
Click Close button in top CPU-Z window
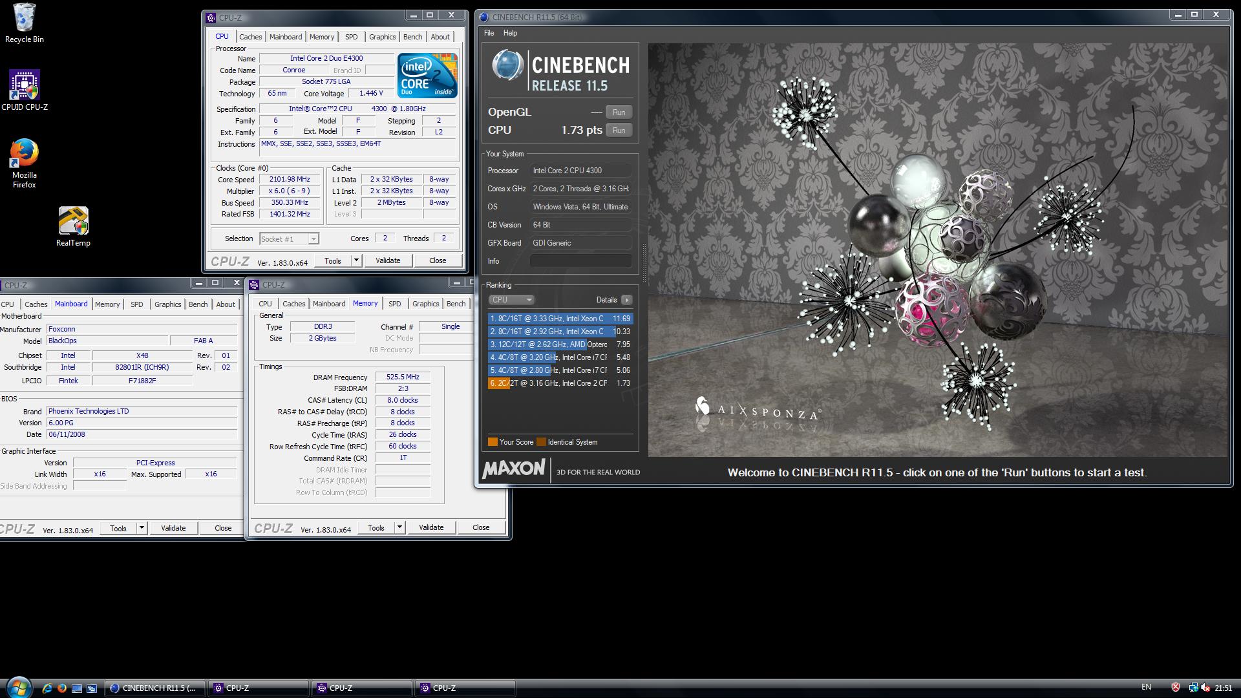click(x=438, y=260)
